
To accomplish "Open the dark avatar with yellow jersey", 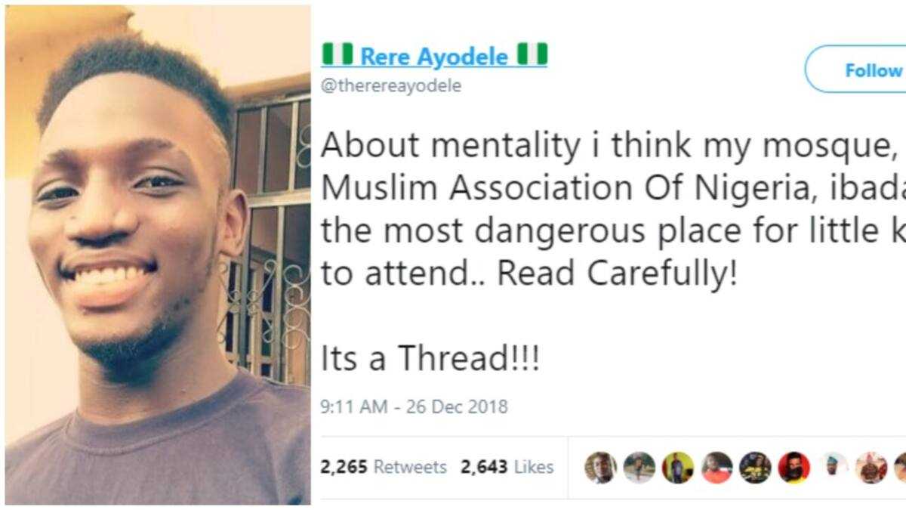I will [755, 468].
